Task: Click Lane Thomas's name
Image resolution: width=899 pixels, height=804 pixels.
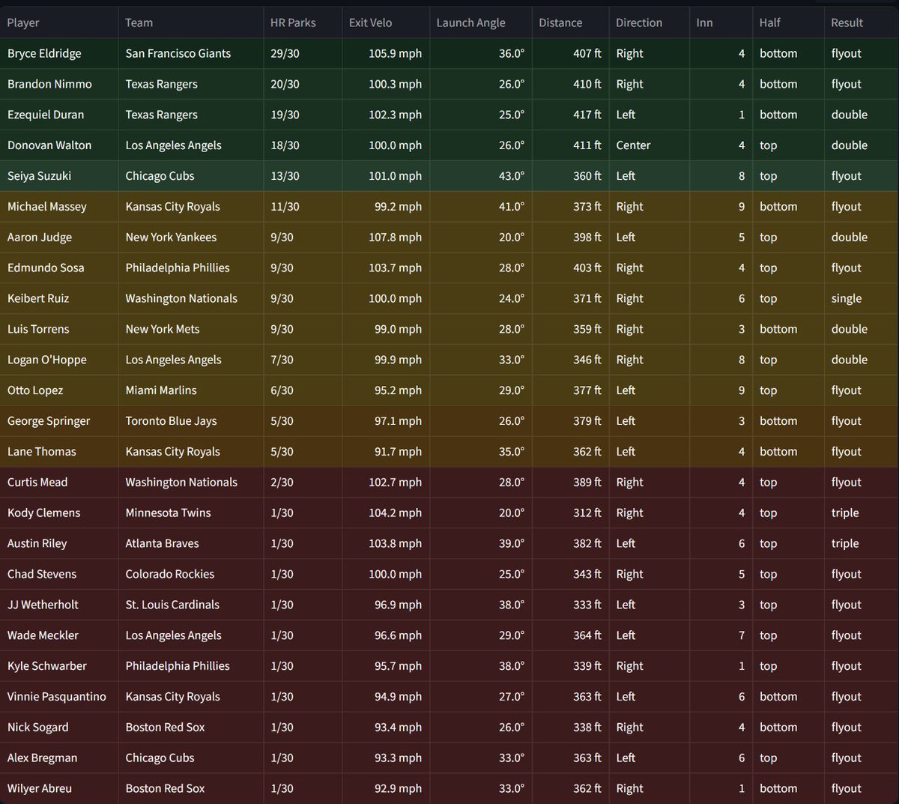Action: pos(42,452)
